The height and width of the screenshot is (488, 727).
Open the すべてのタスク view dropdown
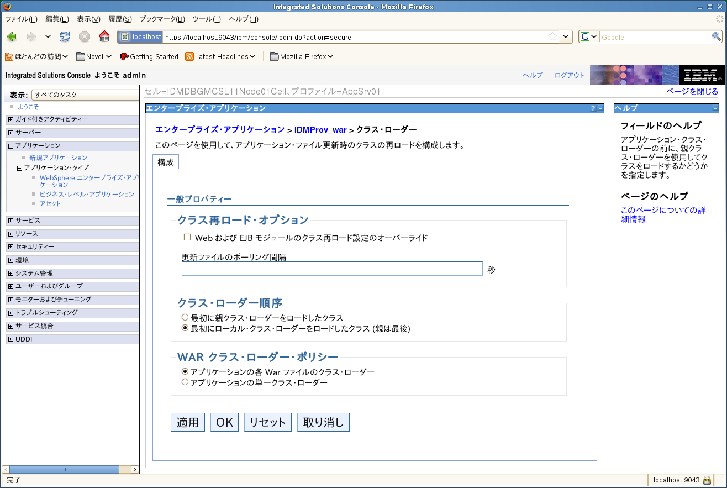(86, 95)
